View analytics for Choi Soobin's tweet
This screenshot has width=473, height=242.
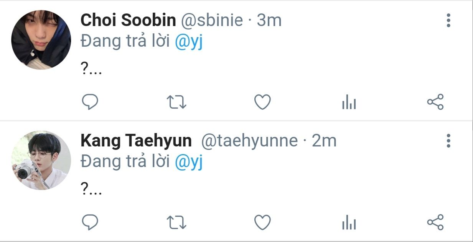point(349,103)
